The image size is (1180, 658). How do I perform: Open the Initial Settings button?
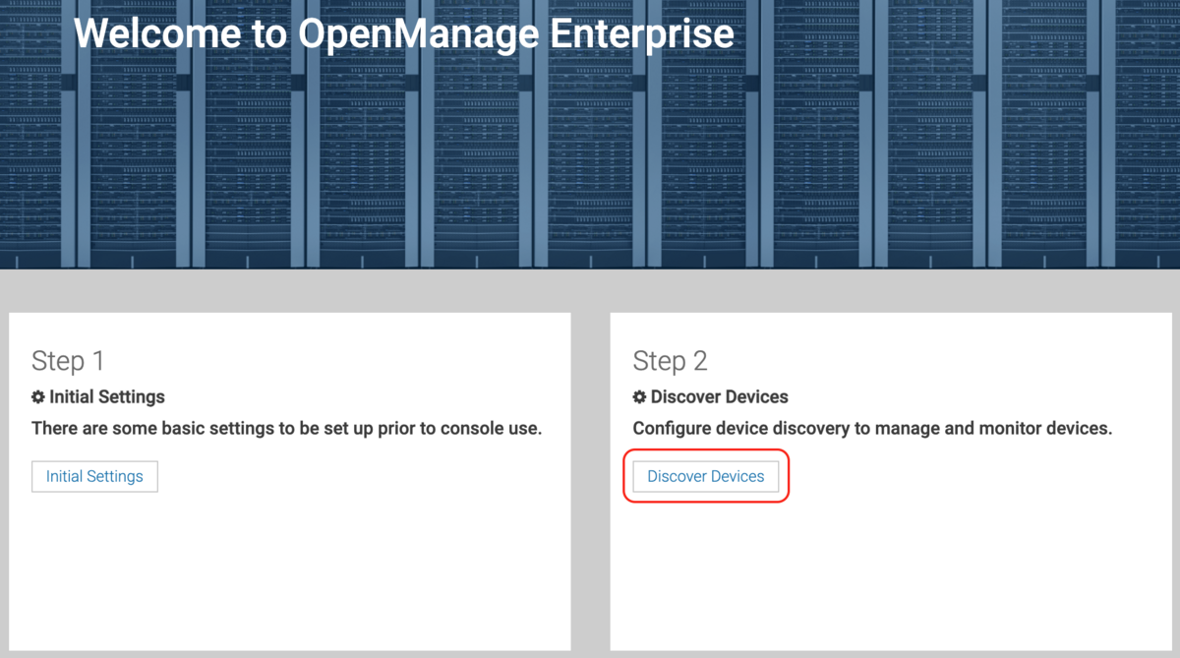click(94, 476)
